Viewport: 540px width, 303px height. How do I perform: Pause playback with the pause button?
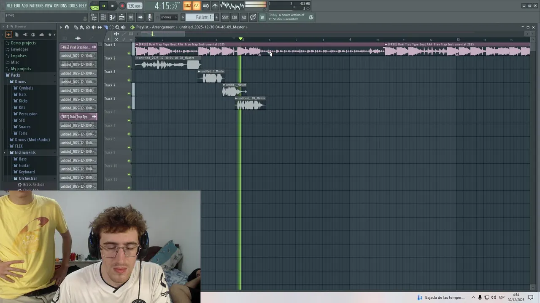[x=104, y=6]
